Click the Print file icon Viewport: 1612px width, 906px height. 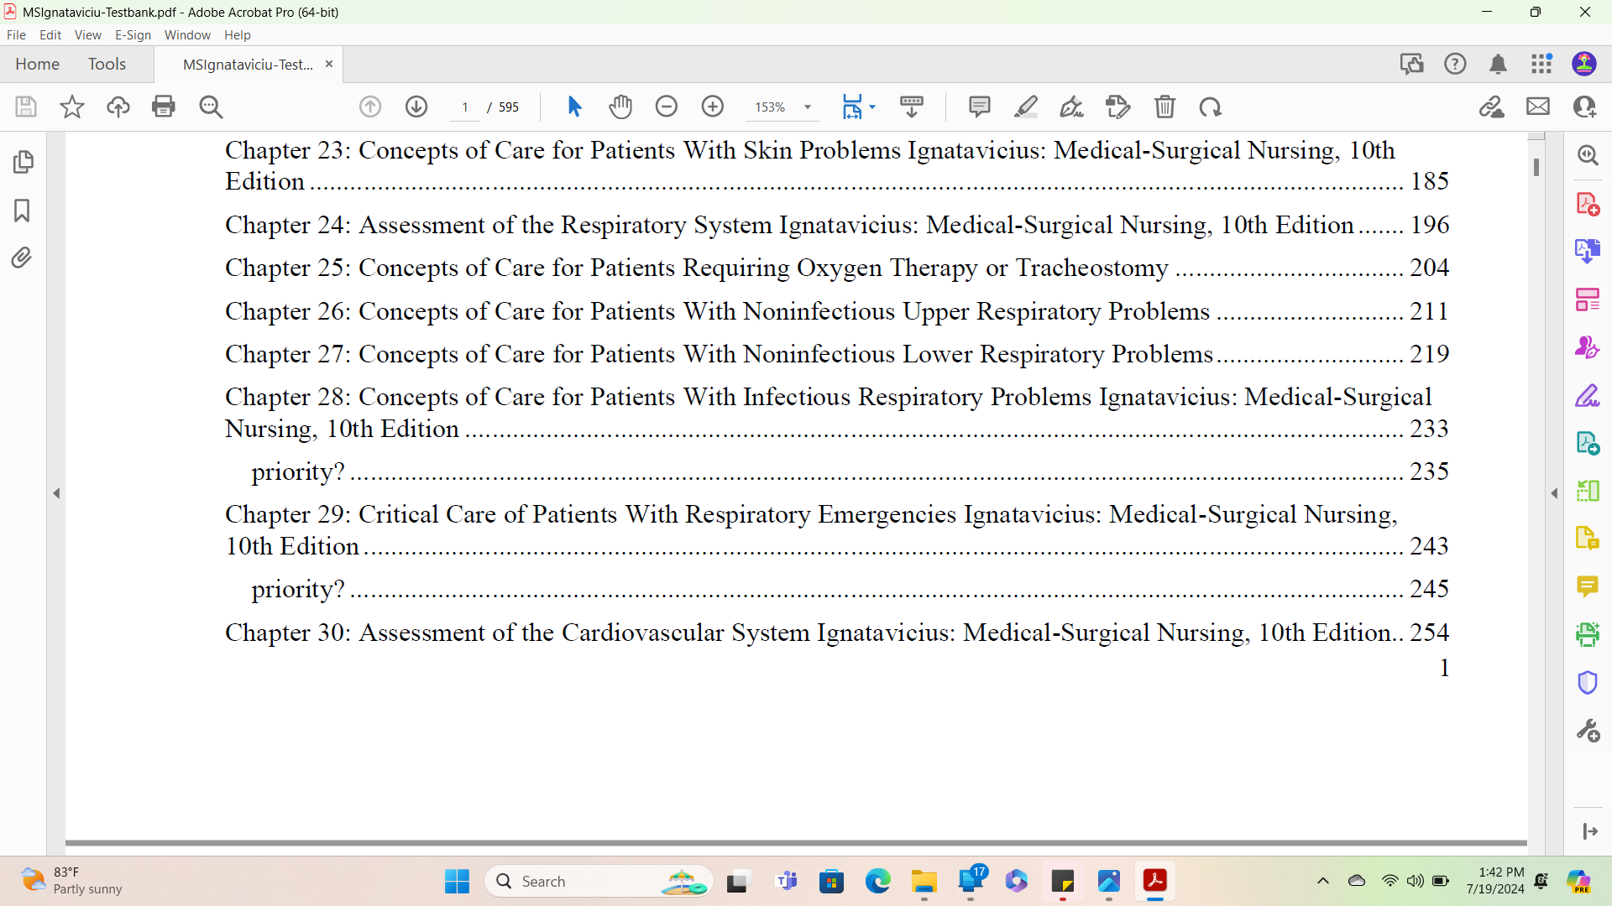164,107
